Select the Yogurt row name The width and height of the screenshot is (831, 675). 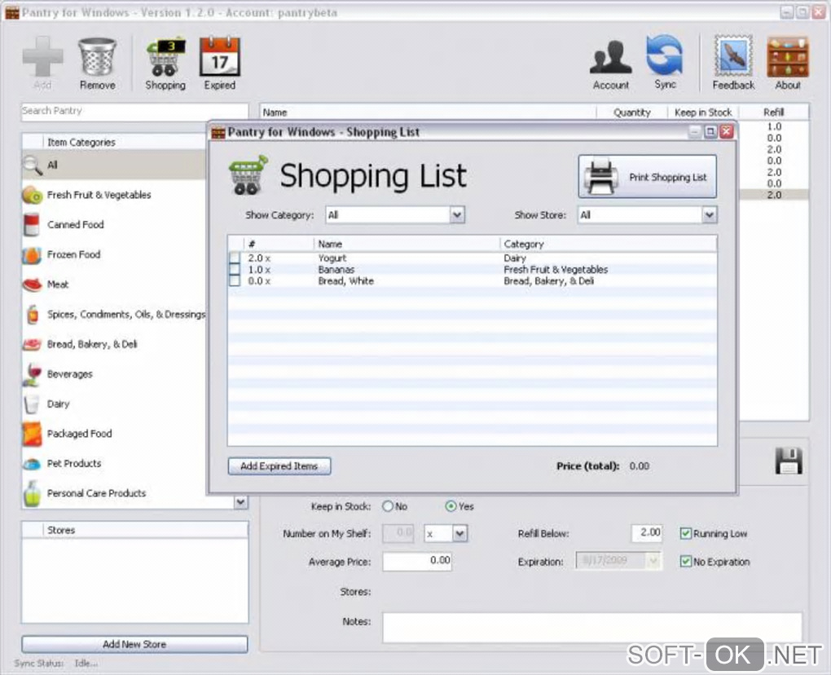[x=332, y=258]
